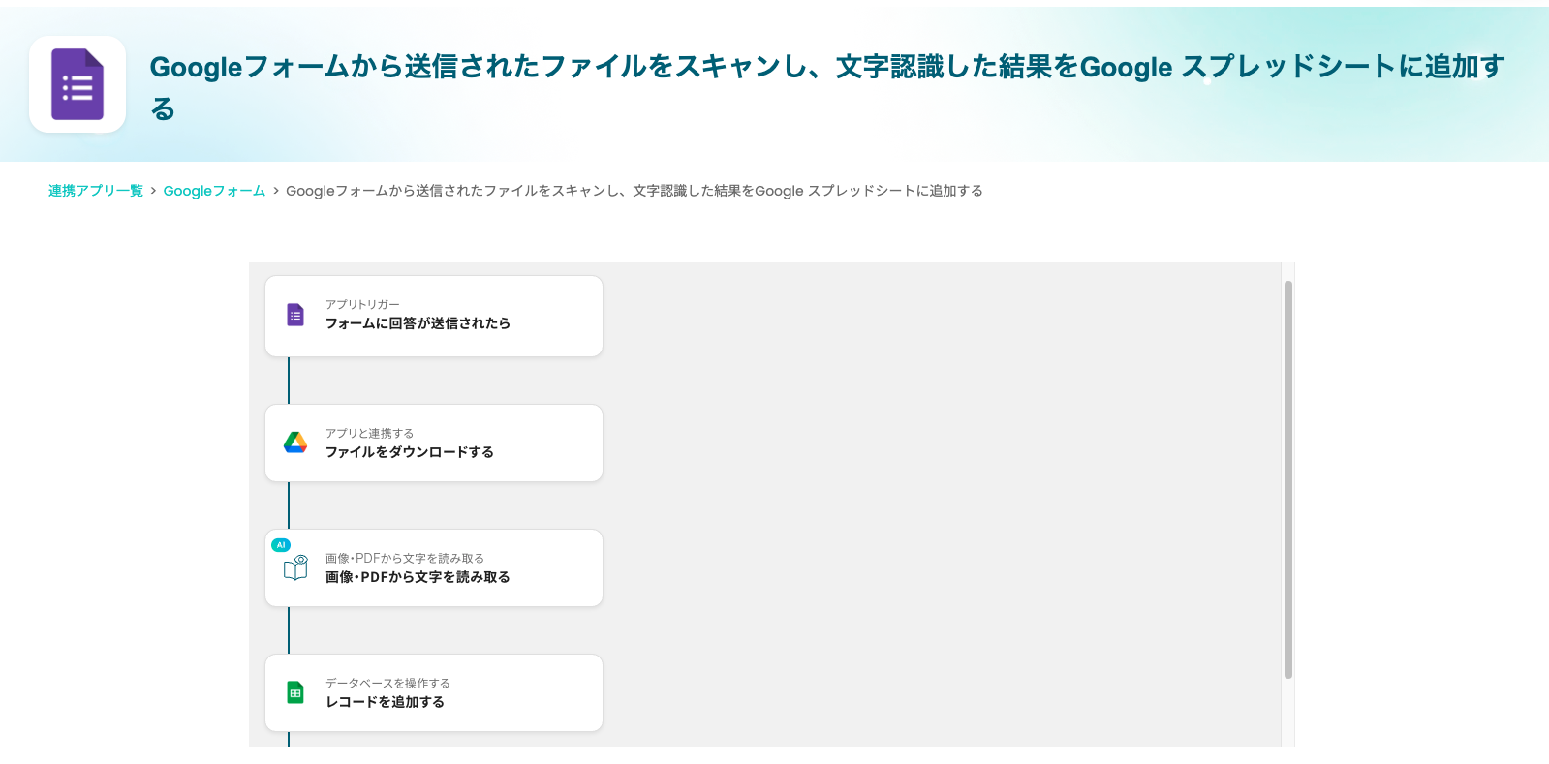Click the データベースを操作する label
The width and height of the screenshot is (1549, 764).
coord(387,683)
